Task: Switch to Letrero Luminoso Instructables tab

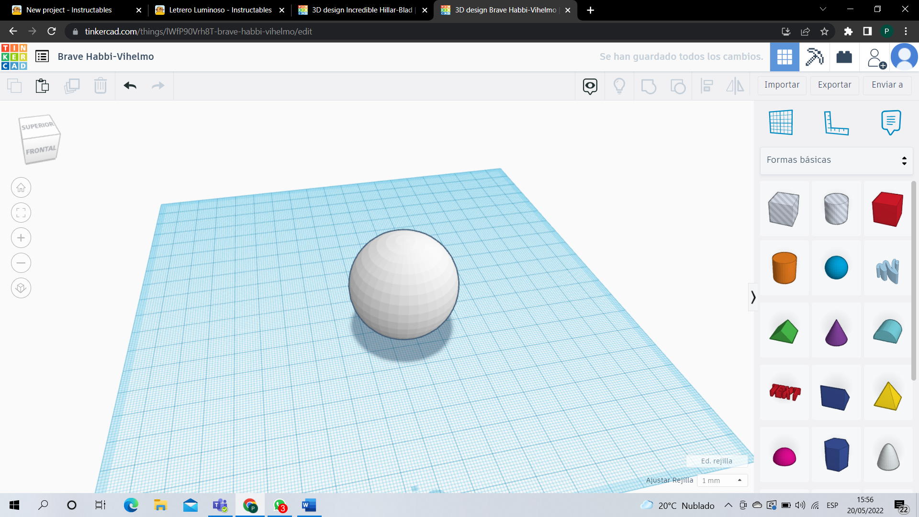Action: pyautogui.click(x=220, y=10)
